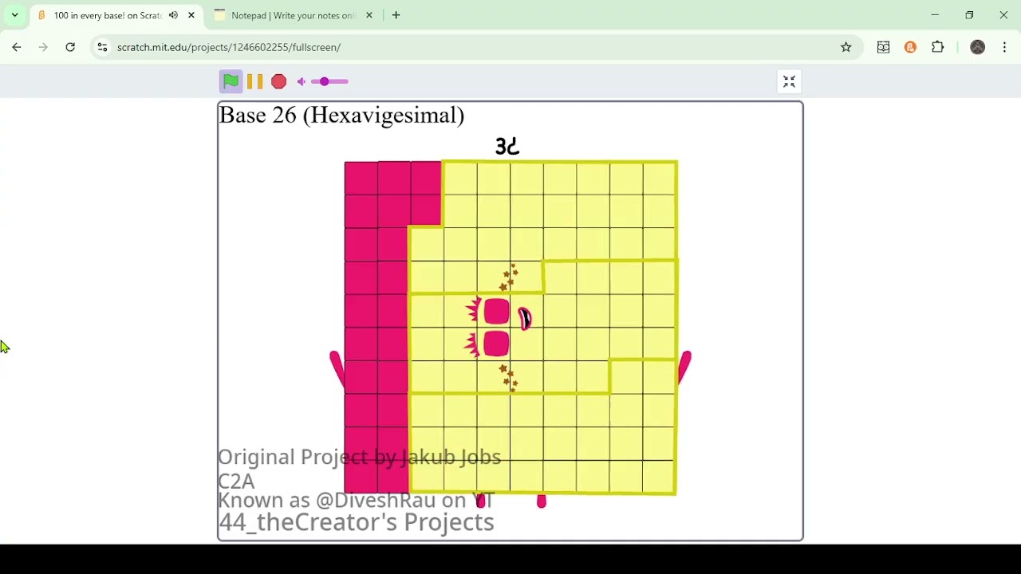Click the '44_theCreator's Projects' credit text
This screenshot has width=1021, height=574.
click(357, 522)
